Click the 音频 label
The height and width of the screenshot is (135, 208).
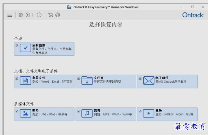coord(97,110)
